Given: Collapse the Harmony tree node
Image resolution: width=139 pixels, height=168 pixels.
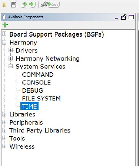Looking at the screenshot, I should point(4,43).
